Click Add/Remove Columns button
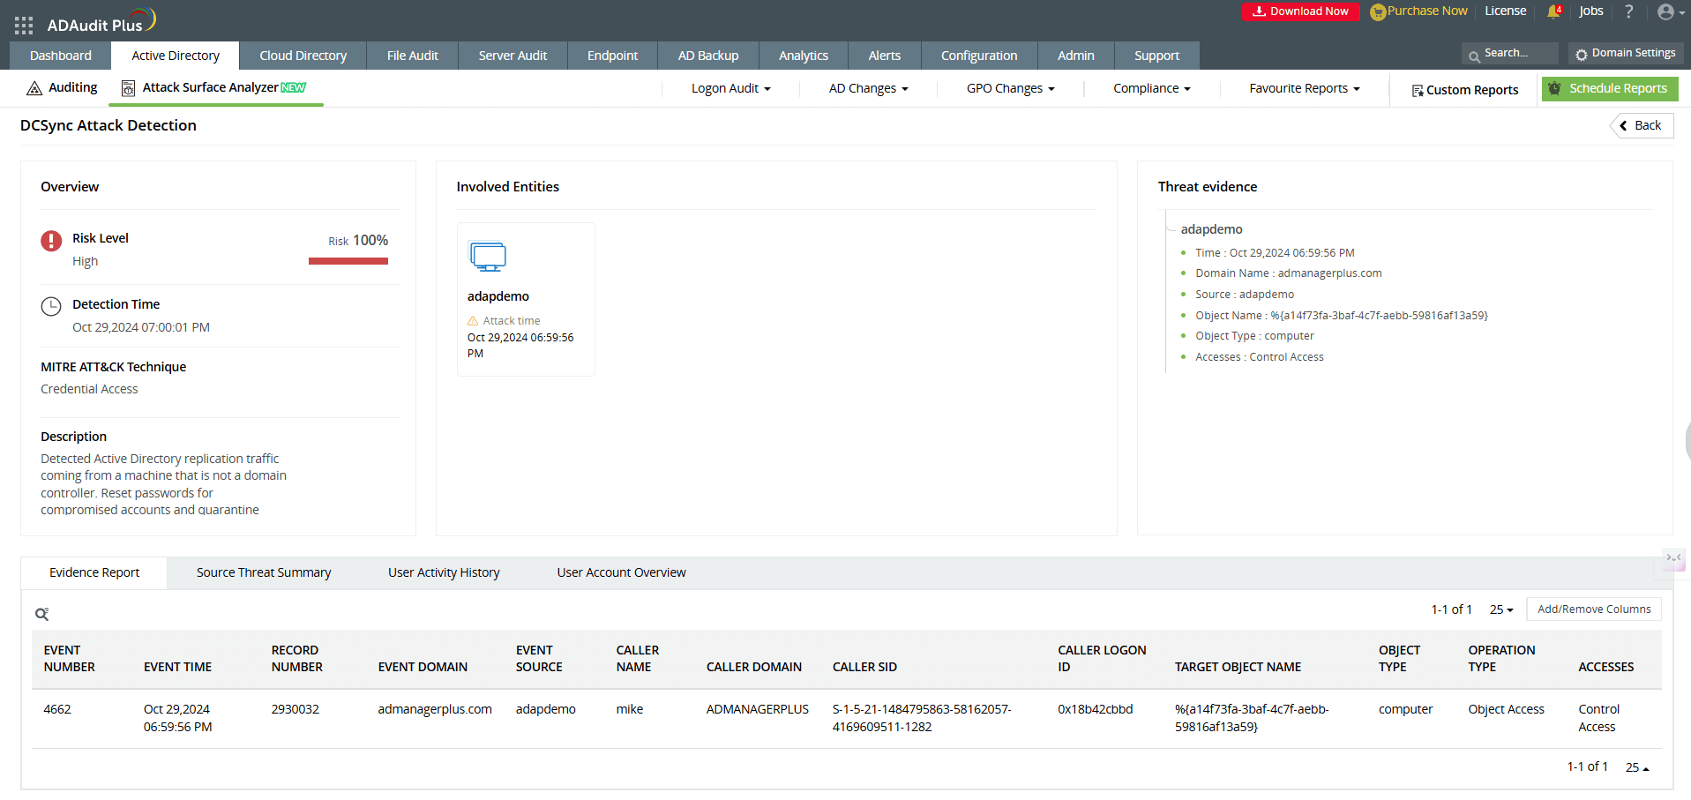 [x=1594, y=609]
